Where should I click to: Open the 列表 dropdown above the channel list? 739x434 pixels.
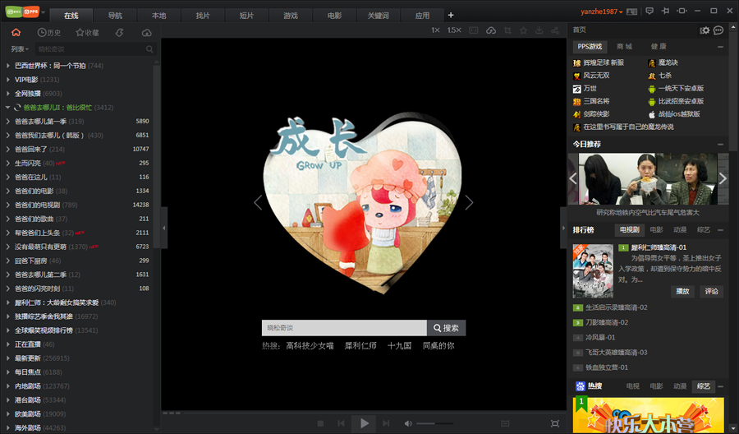tap(21, 49)
